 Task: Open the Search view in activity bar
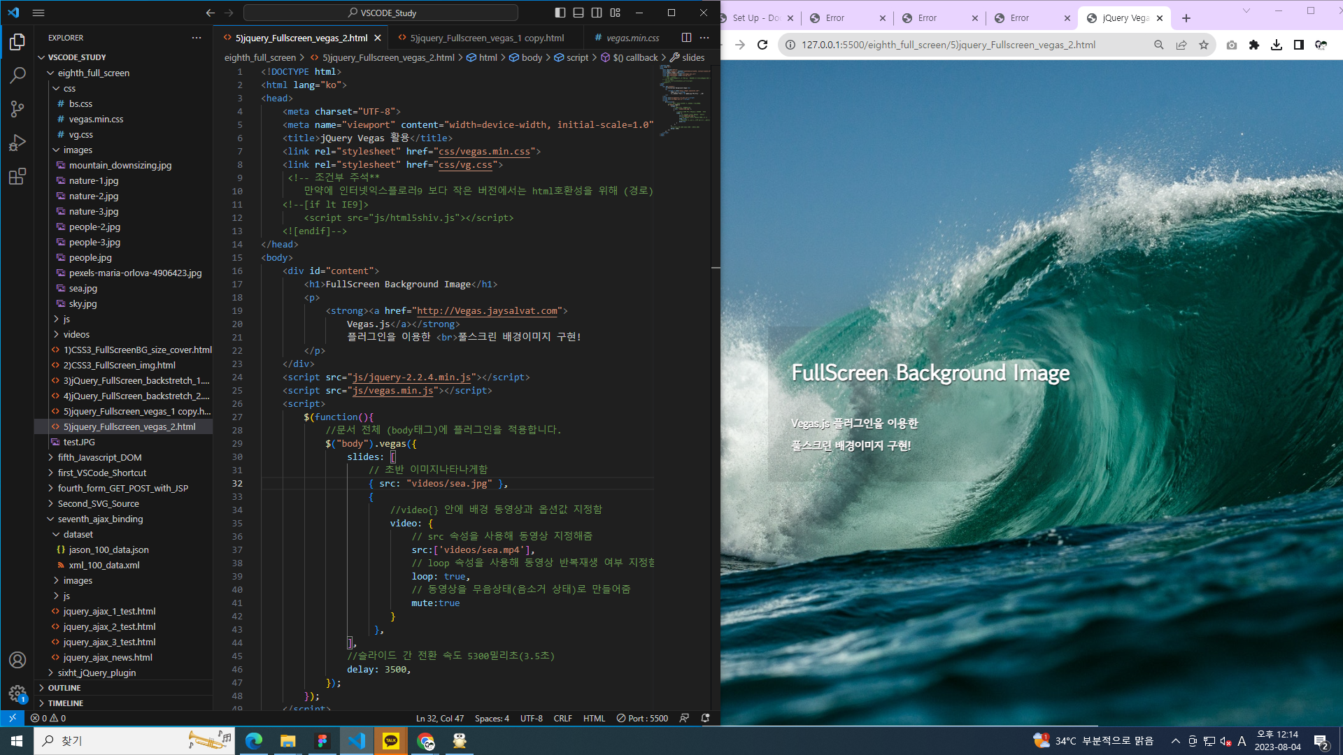tap(17, 75)
